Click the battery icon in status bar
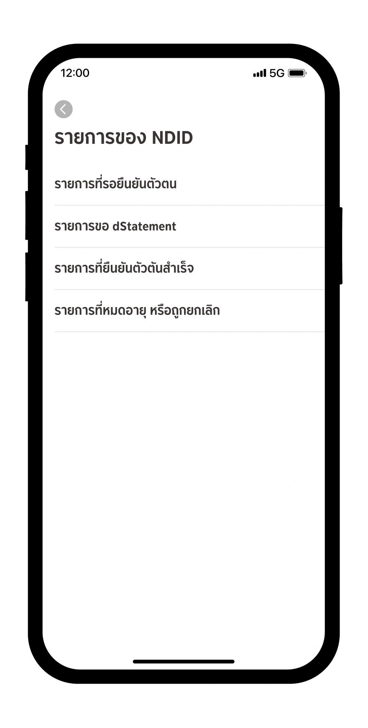The image size is (368, 728). [x=297, y=73]
